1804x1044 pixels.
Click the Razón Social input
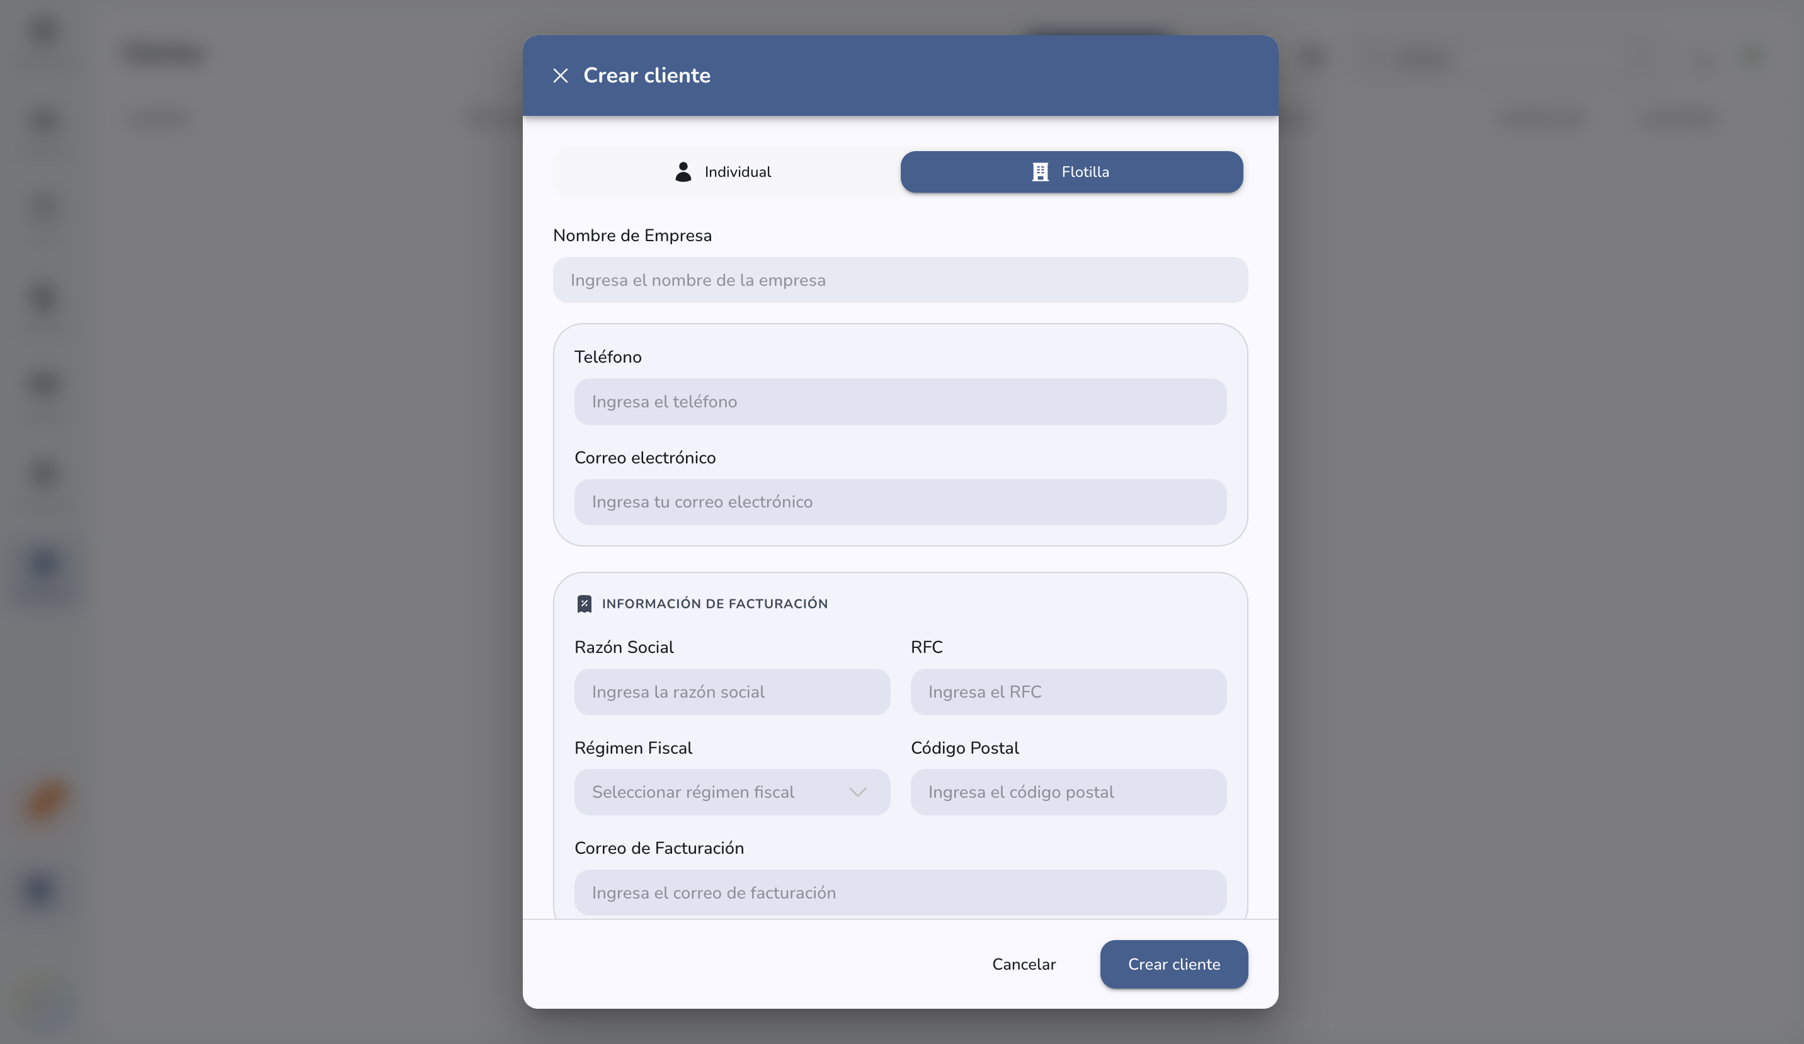click(732, 692)
